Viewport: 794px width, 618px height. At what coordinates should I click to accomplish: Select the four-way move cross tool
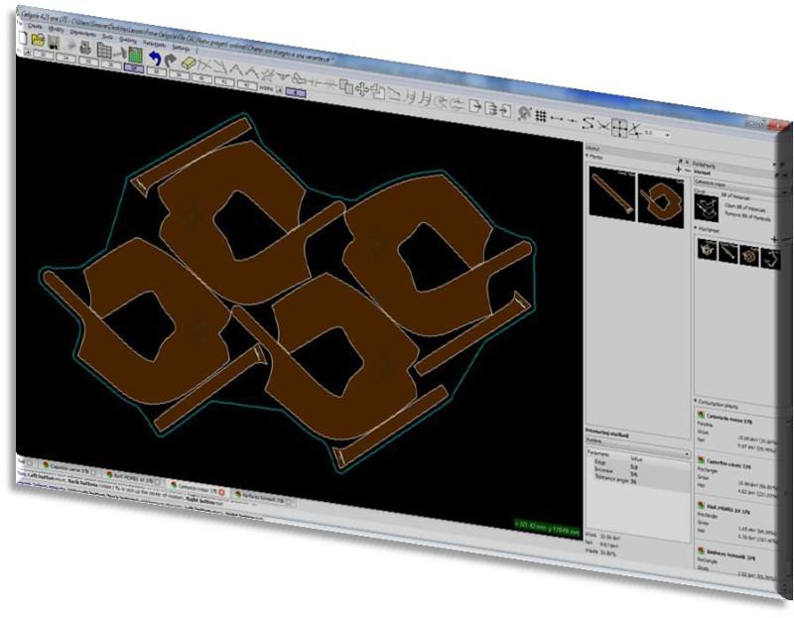pyautogui.click(x=361, y=89)
